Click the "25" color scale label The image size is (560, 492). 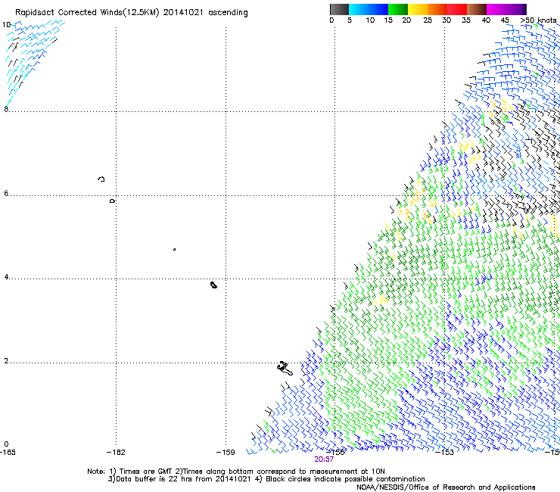(428, 20)
